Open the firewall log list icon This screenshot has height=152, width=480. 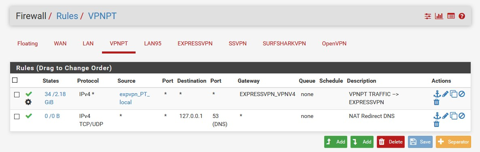[450, 16]
